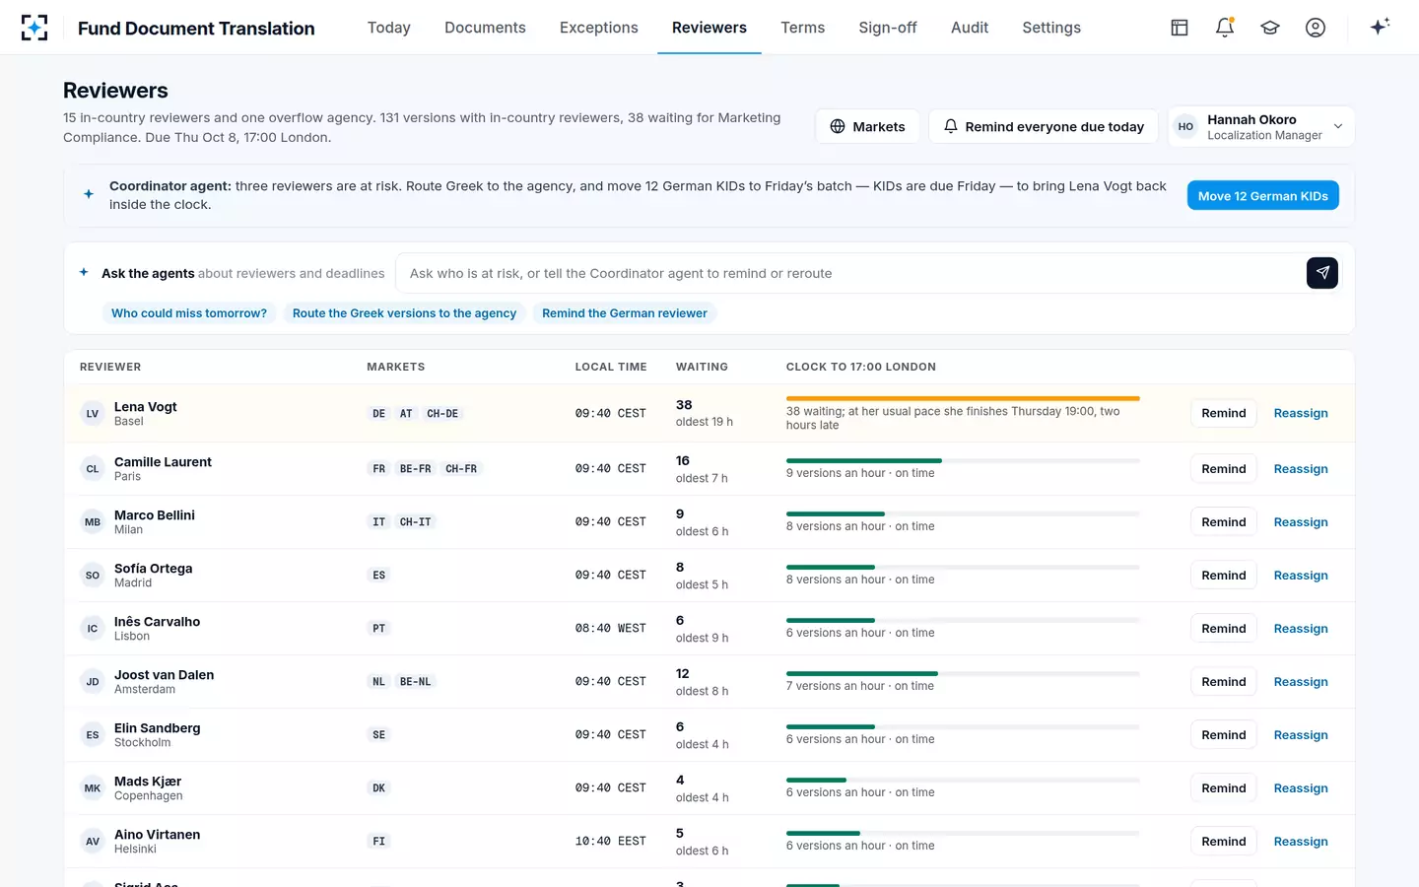Screen dimensions: 1419x887
Task: Reassign Aino Virtanen's versions
Action: (x=1301, y=842)
